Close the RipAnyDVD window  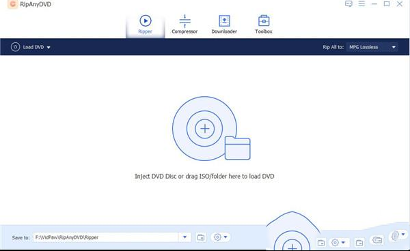pyautogui.click(x=400, y=3)
